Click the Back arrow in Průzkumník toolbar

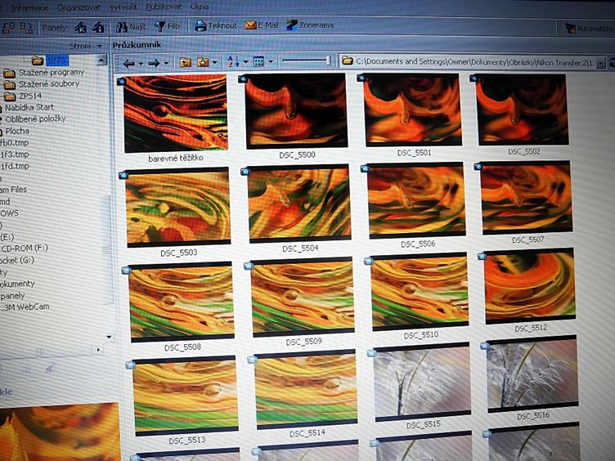[128, 63]
